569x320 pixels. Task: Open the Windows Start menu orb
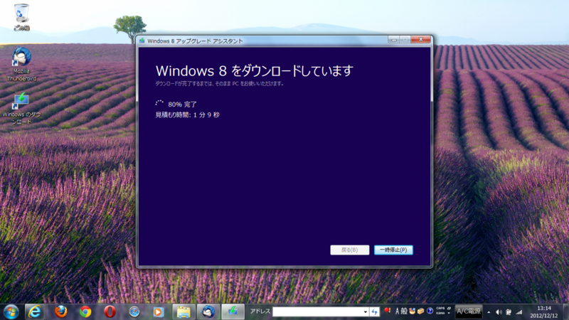coord(11,311)
